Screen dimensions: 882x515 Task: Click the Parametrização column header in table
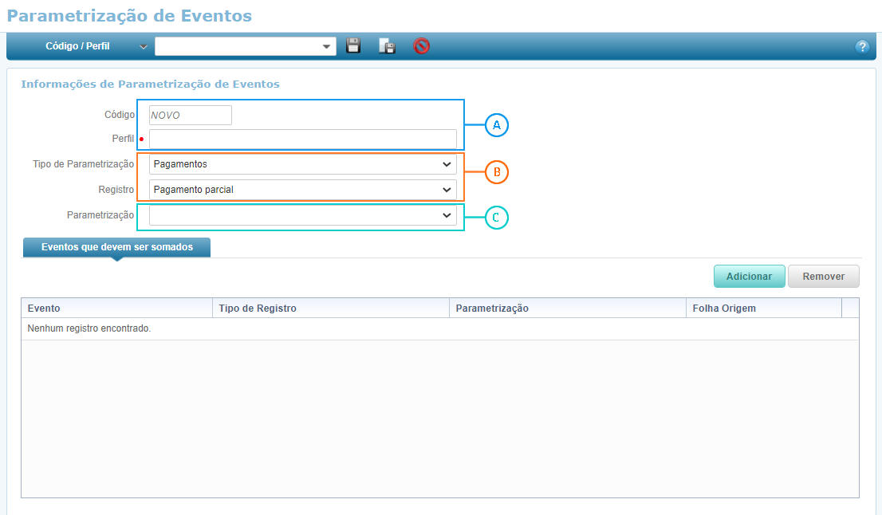tap(567, 309)
